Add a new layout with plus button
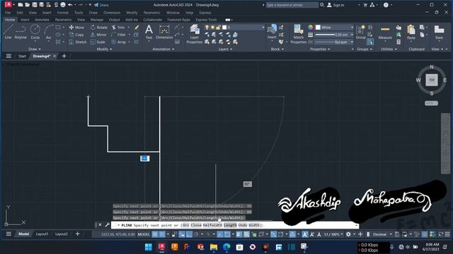453x254 pixels. click(x=77, y=234)
